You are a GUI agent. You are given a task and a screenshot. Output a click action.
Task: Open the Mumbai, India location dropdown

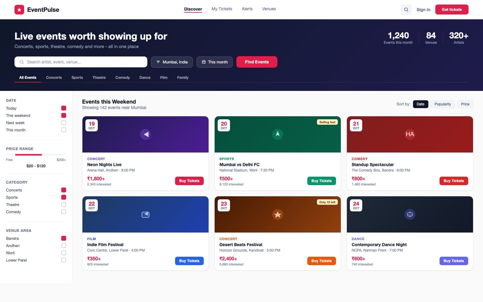[x=172, y=62]
